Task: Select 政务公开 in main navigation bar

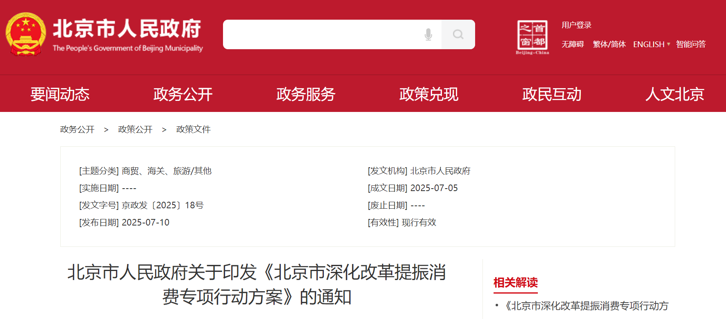Action: pyautogui.click(x=183, y=94)
